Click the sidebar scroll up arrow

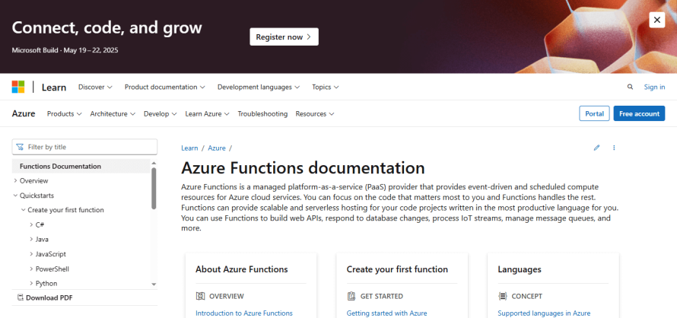[x=154, y=163]
